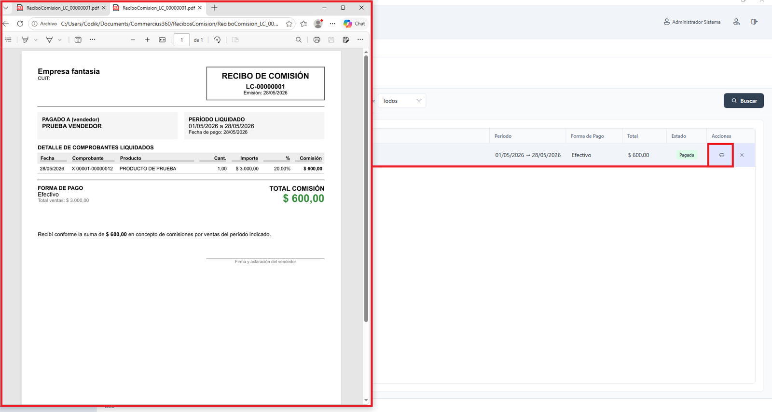
Task: Click the Buscar button
Action: click(x=744, y=101)
